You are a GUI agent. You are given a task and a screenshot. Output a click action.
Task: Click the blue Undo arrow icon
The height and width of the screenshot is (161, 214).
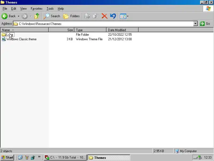pos(113,16)
